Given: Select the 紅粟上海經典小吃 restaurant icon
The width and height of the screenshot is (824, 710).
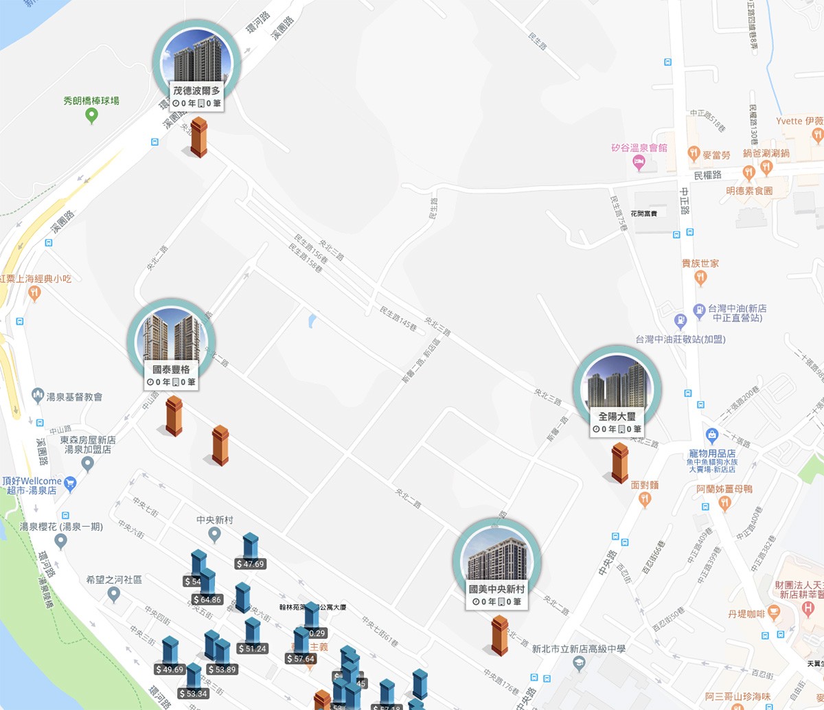Looking at the screenshot, I should point(34,293).
